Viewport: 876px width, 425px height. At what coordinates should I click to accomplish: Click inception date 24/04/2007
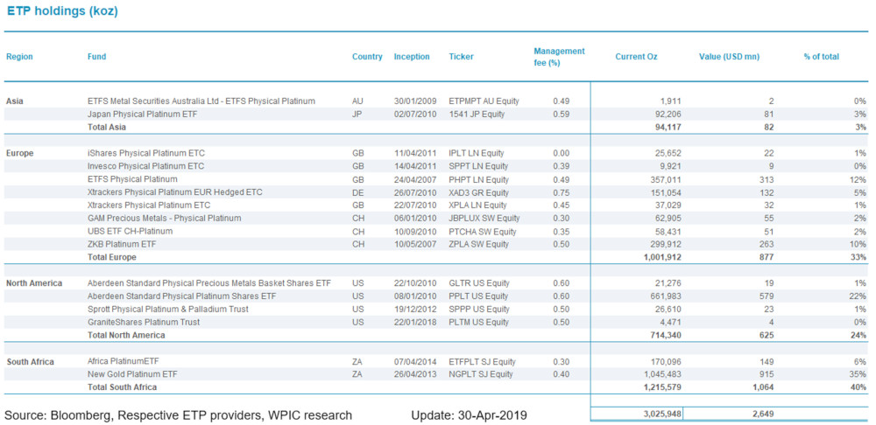click(x=413, y=179)
